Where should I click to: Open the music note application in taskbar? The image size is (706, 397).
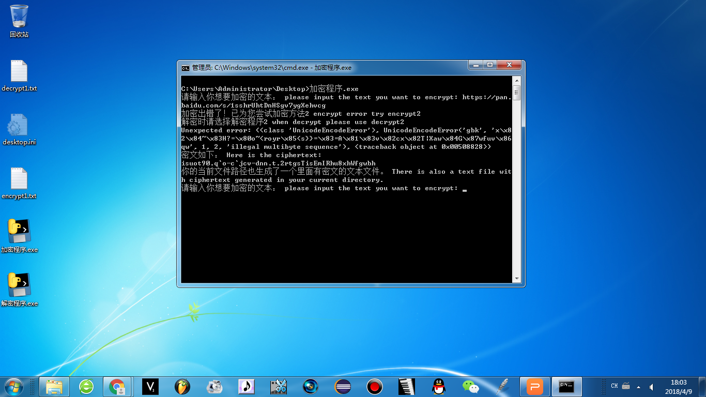point(247,386)
